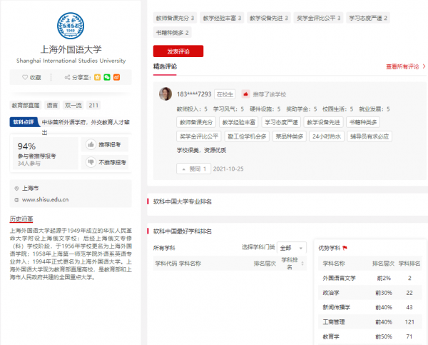The image size is (428, 345).
Task: Click the review date 2021-10-25
Action: tap(228, 169)
